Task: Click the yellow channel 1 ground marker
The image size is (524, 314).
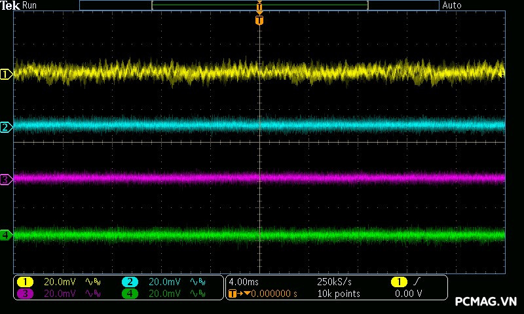Action: pos(6,75)
